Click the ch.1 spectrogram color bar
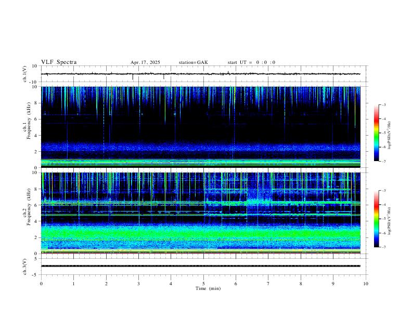 click(x=376, y=133)
